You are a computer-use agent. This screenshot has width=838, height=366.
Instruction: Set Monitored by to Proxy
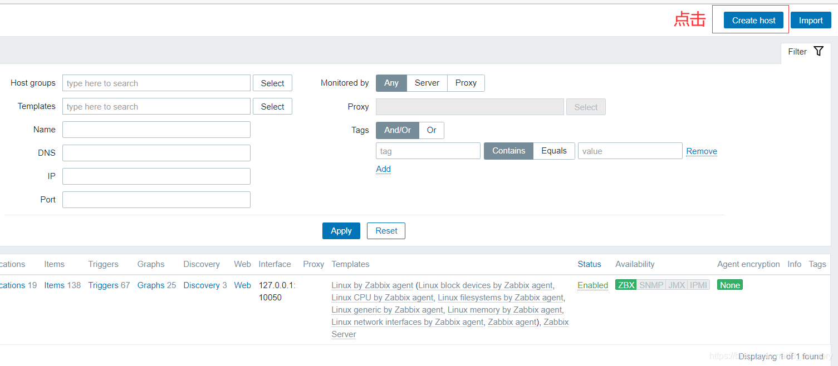pos(466,83)
